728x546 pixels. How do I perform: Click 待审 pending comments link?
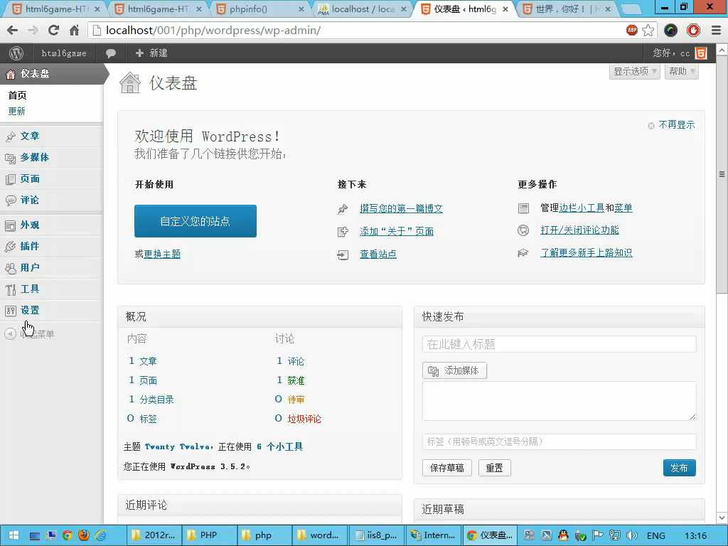pyautogui.click(x=296, y=400)
